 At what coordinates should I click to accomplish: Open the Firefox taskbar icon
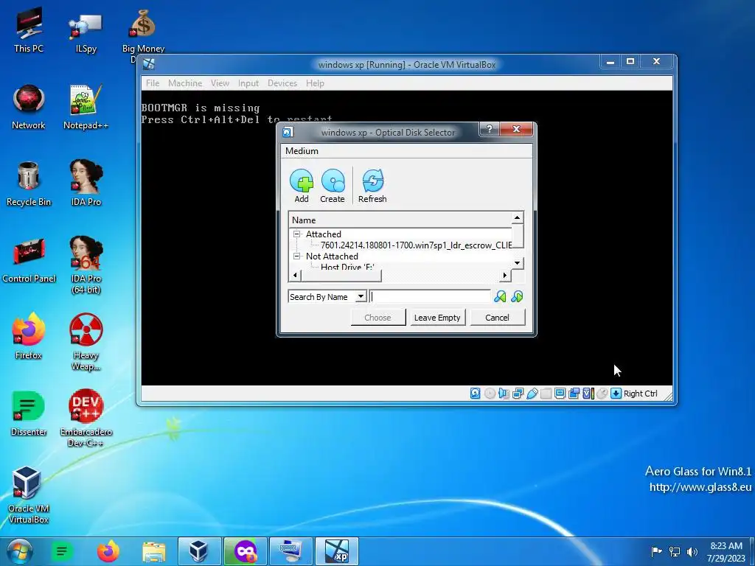tap(108, 551)
